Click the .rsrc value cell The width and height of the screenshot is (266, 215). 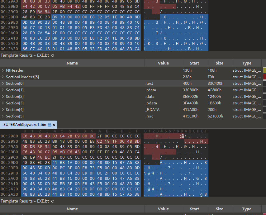point(149,116)
